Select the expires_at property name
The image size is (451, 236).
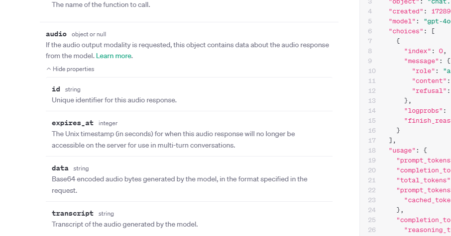(x=73, y=123)
